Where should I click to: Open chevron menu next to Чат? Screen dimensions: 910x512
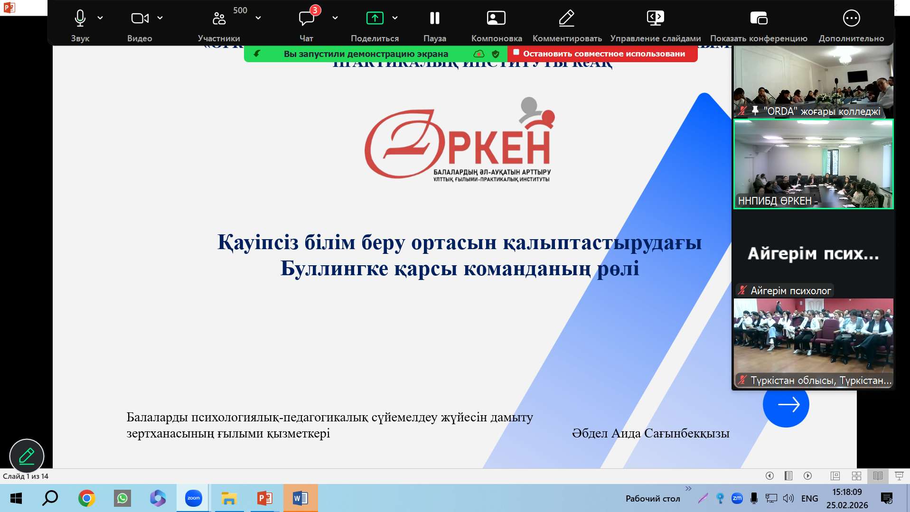[x=335, y=18]
